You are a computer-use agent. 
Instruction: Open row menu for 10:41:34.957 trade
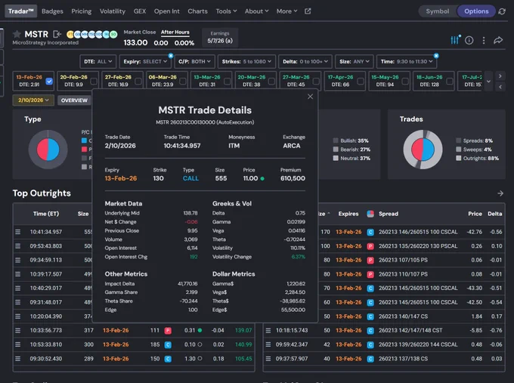coord(17,232)
